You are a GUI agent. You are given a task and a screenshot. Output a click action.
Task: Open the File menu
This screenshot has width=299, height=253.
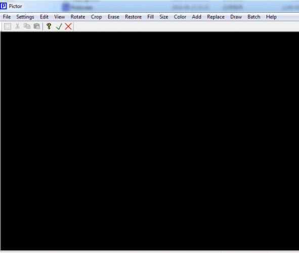pos(7,17)
